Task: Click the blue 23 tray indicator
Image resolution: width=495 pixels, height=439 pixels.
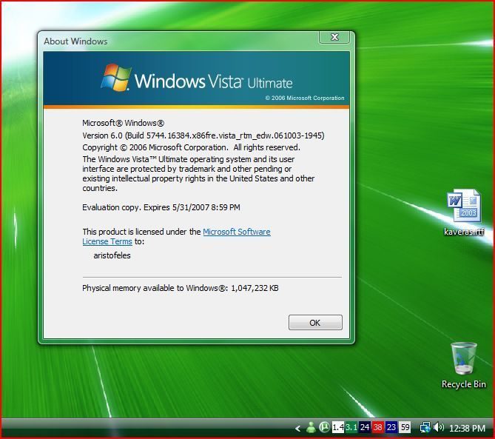Action: coord(391,428)
